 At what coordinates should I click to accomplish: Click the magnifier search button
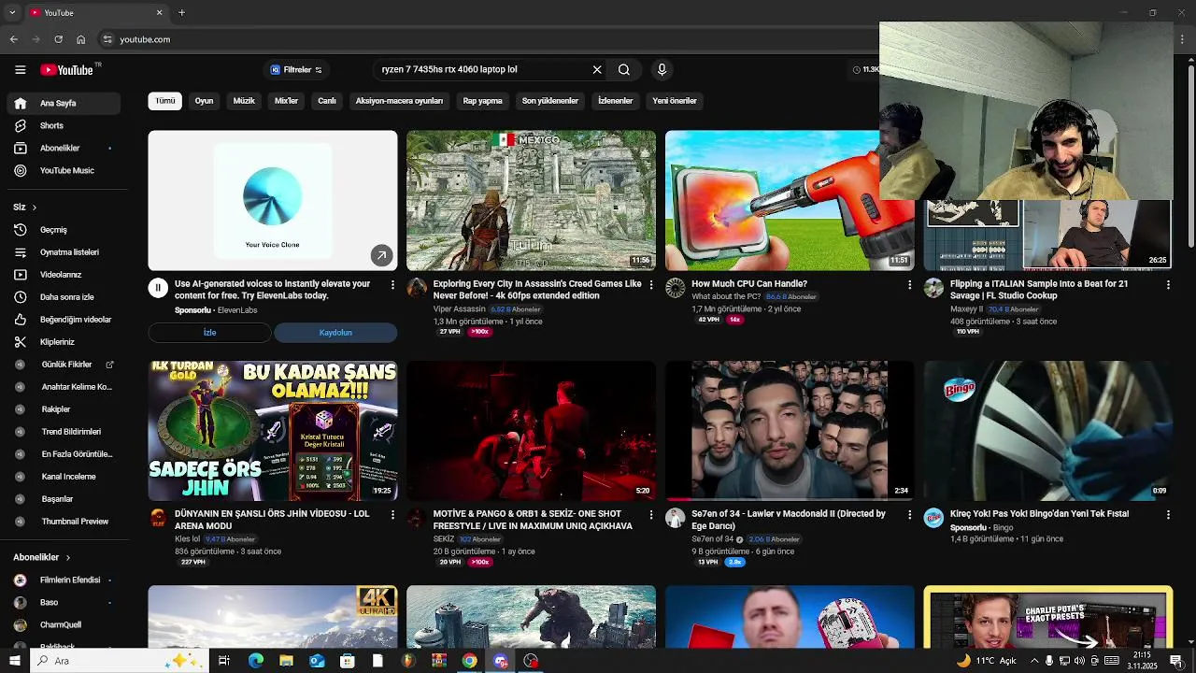point(624,69)
